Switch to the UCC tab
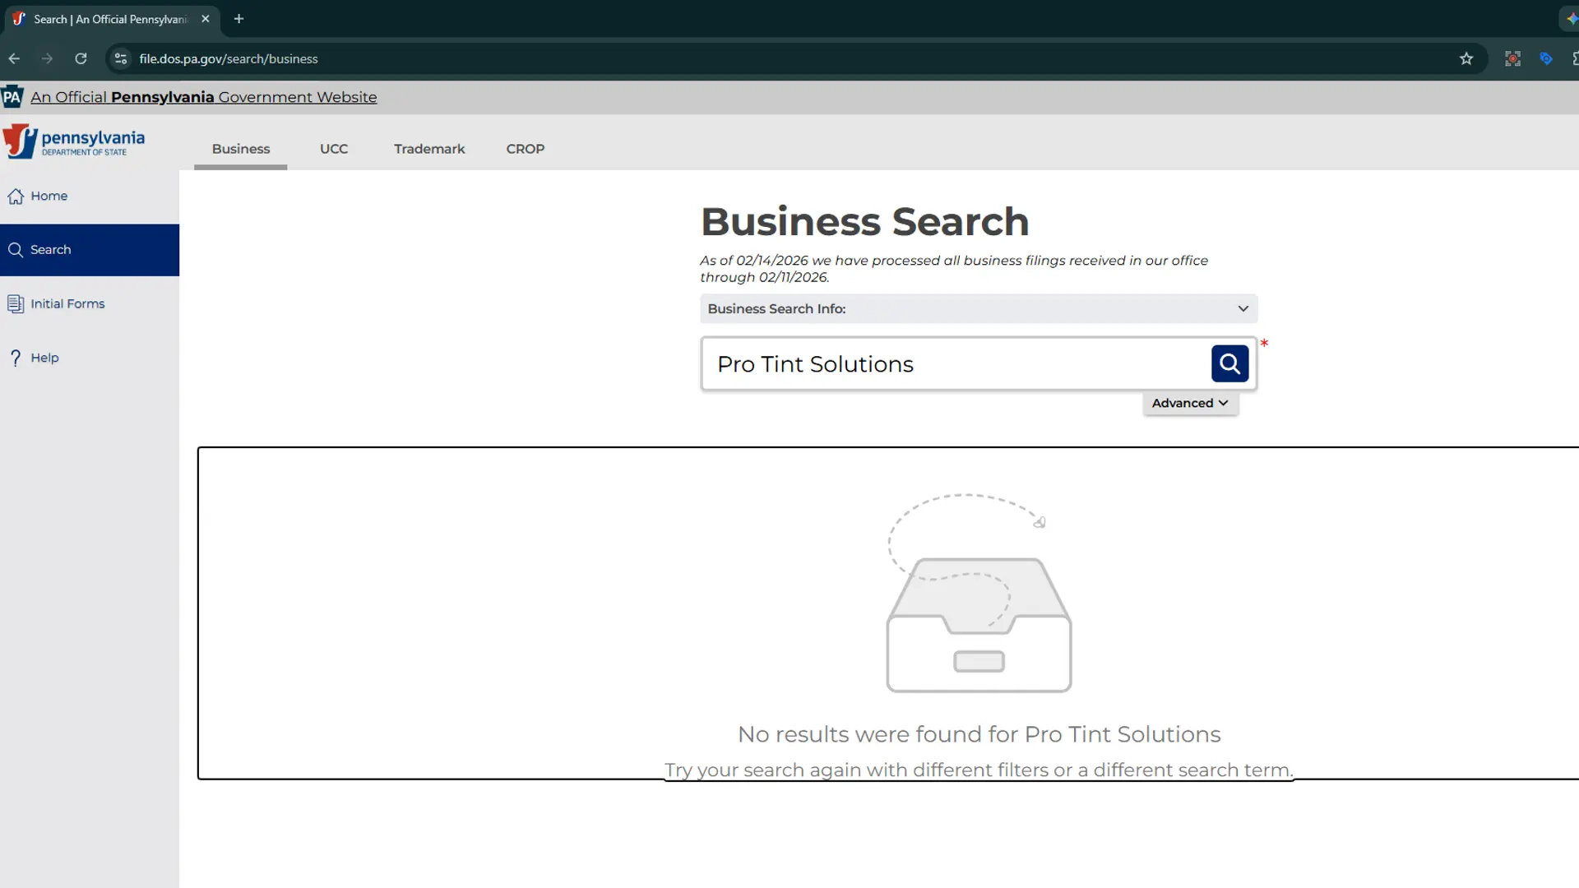Image resolution: width=1579 pixels, height=888 pixels. [x=334, y=149]
